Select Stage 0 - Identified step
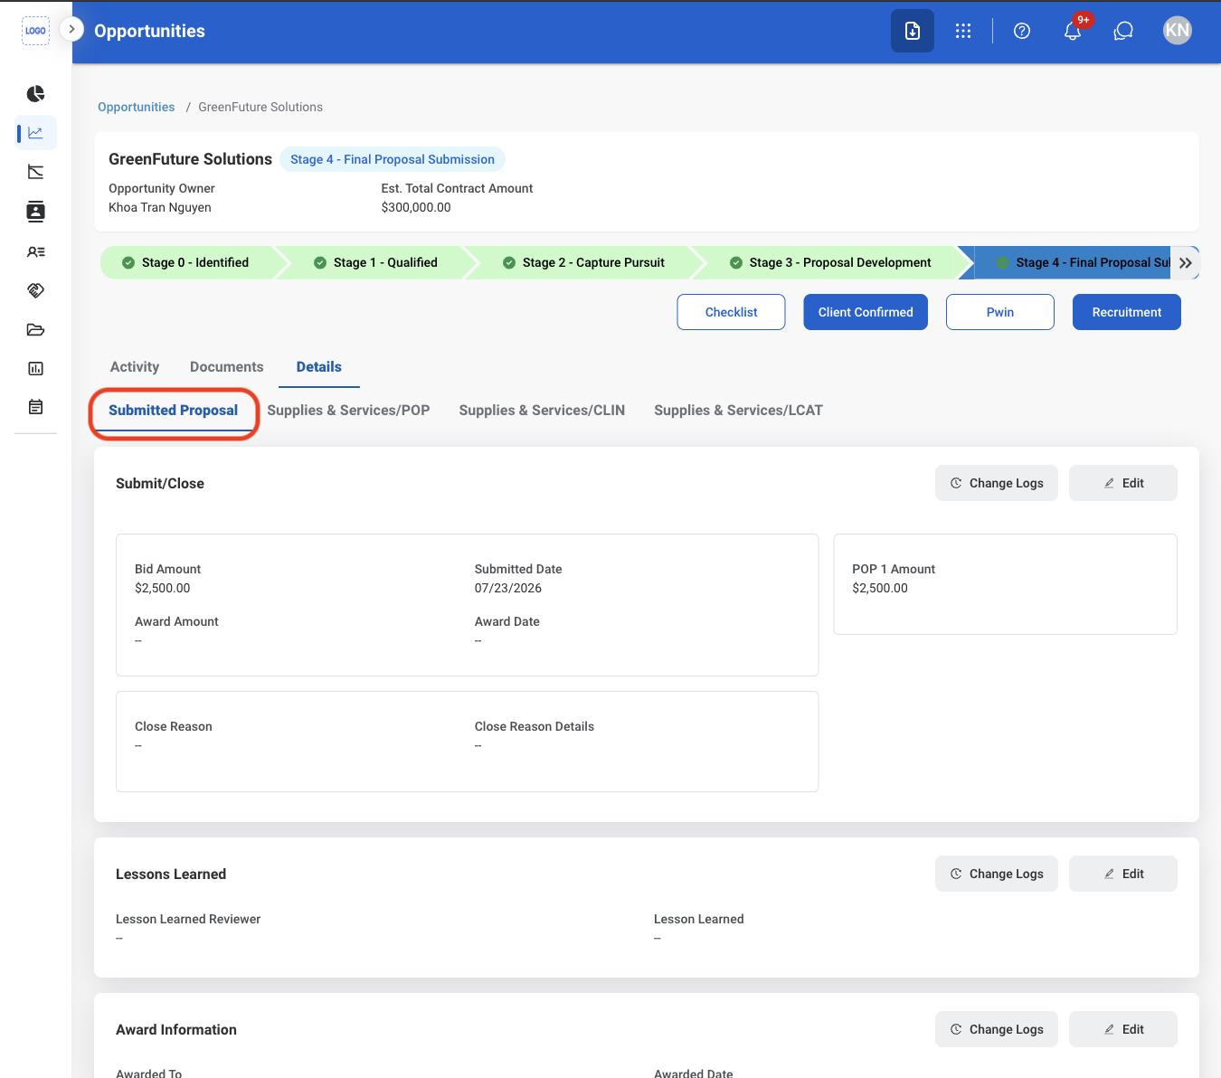The width and height of the screenshot is (1221, 1078). click(x=186, y=262)
